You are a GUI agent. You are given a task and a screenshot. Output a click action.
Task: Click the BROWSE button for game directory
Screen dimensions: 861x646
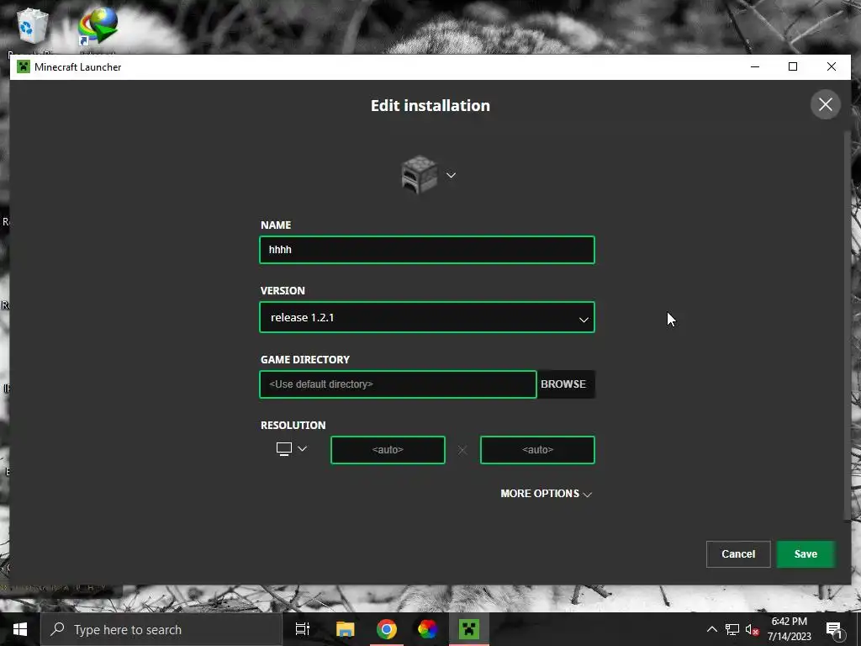(566, 384)
